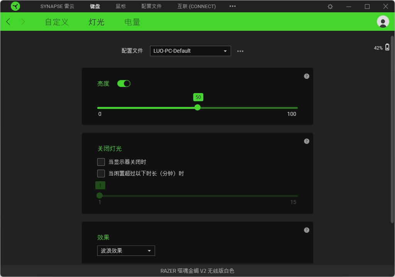Open the 波浪效果 effect dropdown
395x277 pixels.
pyautogui.click(x=126, y=250)
